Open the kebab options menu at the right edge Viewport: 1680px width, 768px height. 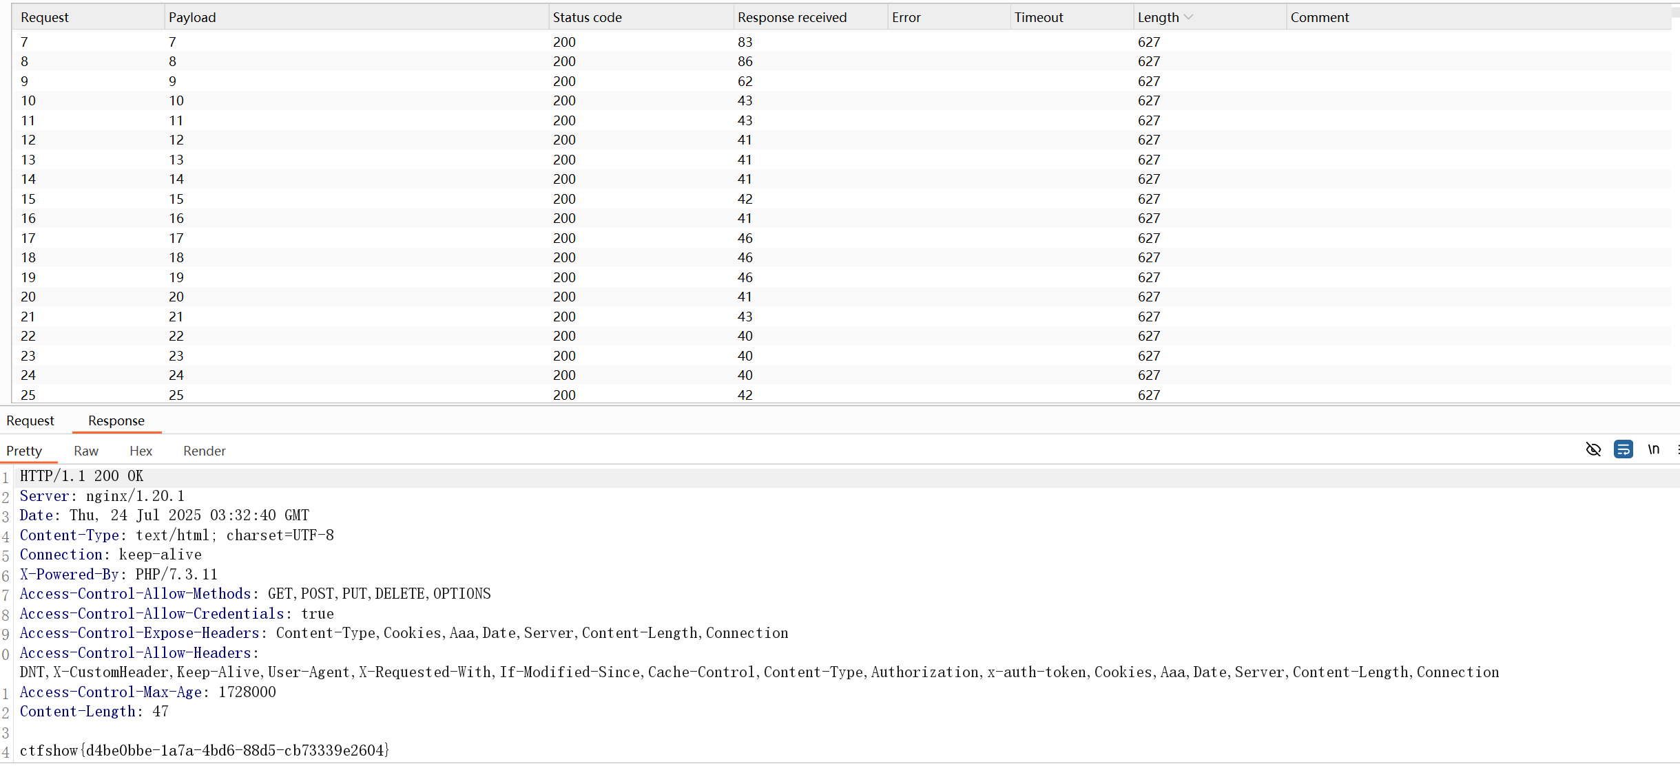(1677, 449)
